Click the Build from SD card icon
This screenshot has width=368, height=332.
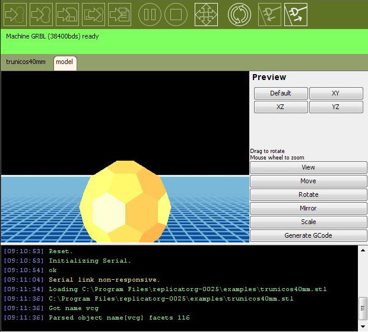click(93, 14)
